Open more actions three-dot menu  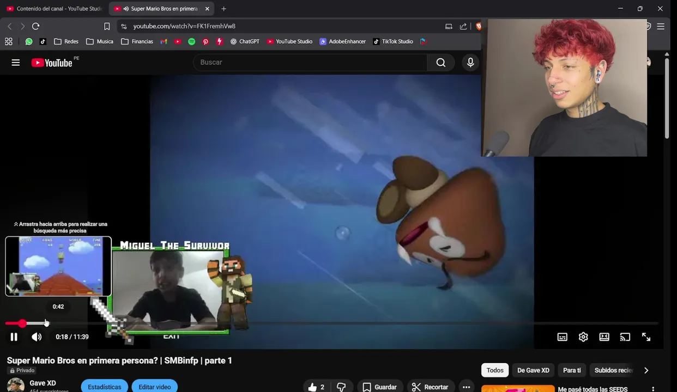coord(466,387)
